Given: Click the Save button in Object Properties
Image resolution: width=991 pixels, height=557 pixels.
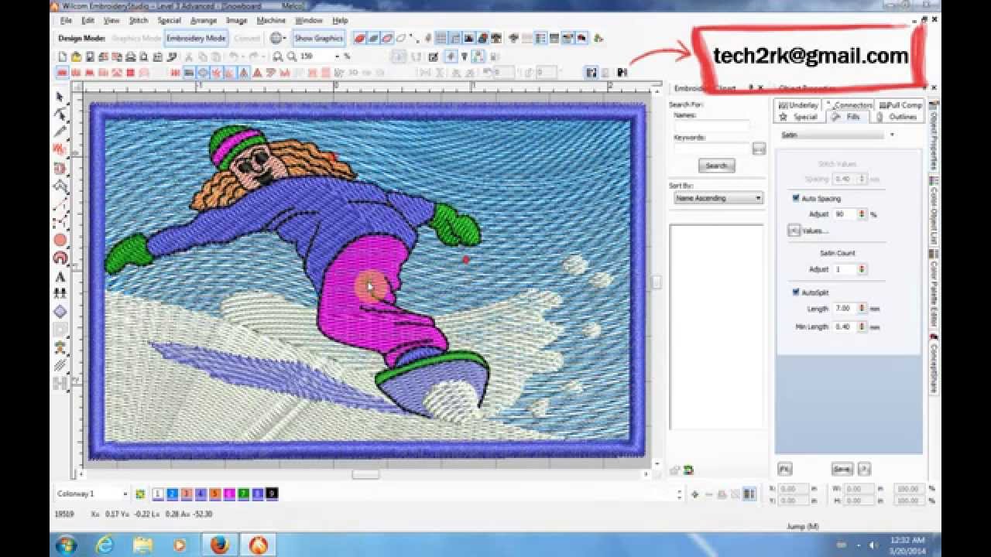Looking at the screenshot, I should 842,469.
